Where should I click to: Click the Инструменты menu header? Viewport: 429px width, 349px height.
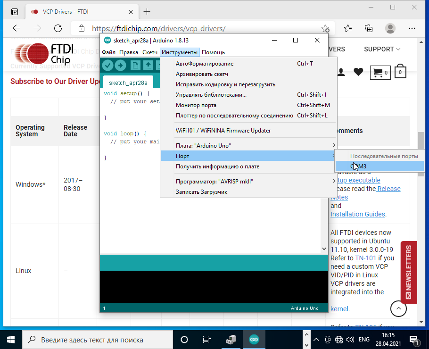(x=180, y=52)
